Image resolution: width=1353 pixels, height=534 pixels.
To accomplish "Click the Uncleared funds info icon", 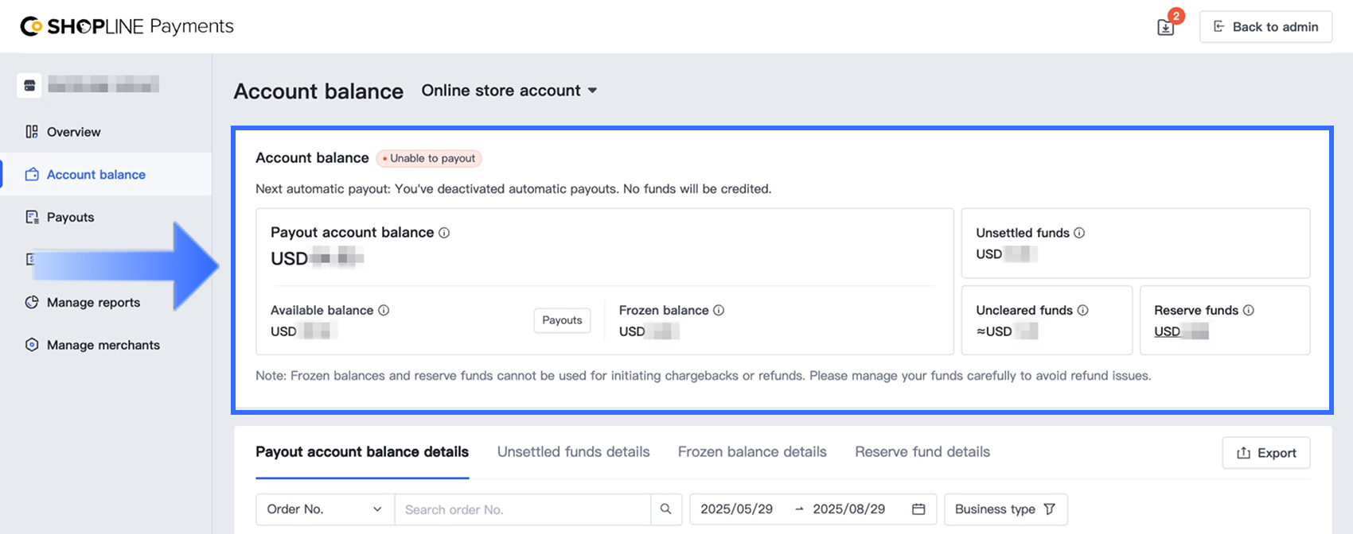I will [x=1082, y=310].
